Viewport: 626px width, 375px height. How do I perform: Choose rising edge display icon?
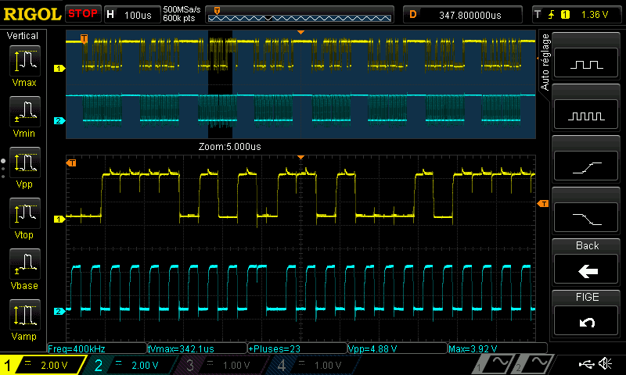point(586,166)
